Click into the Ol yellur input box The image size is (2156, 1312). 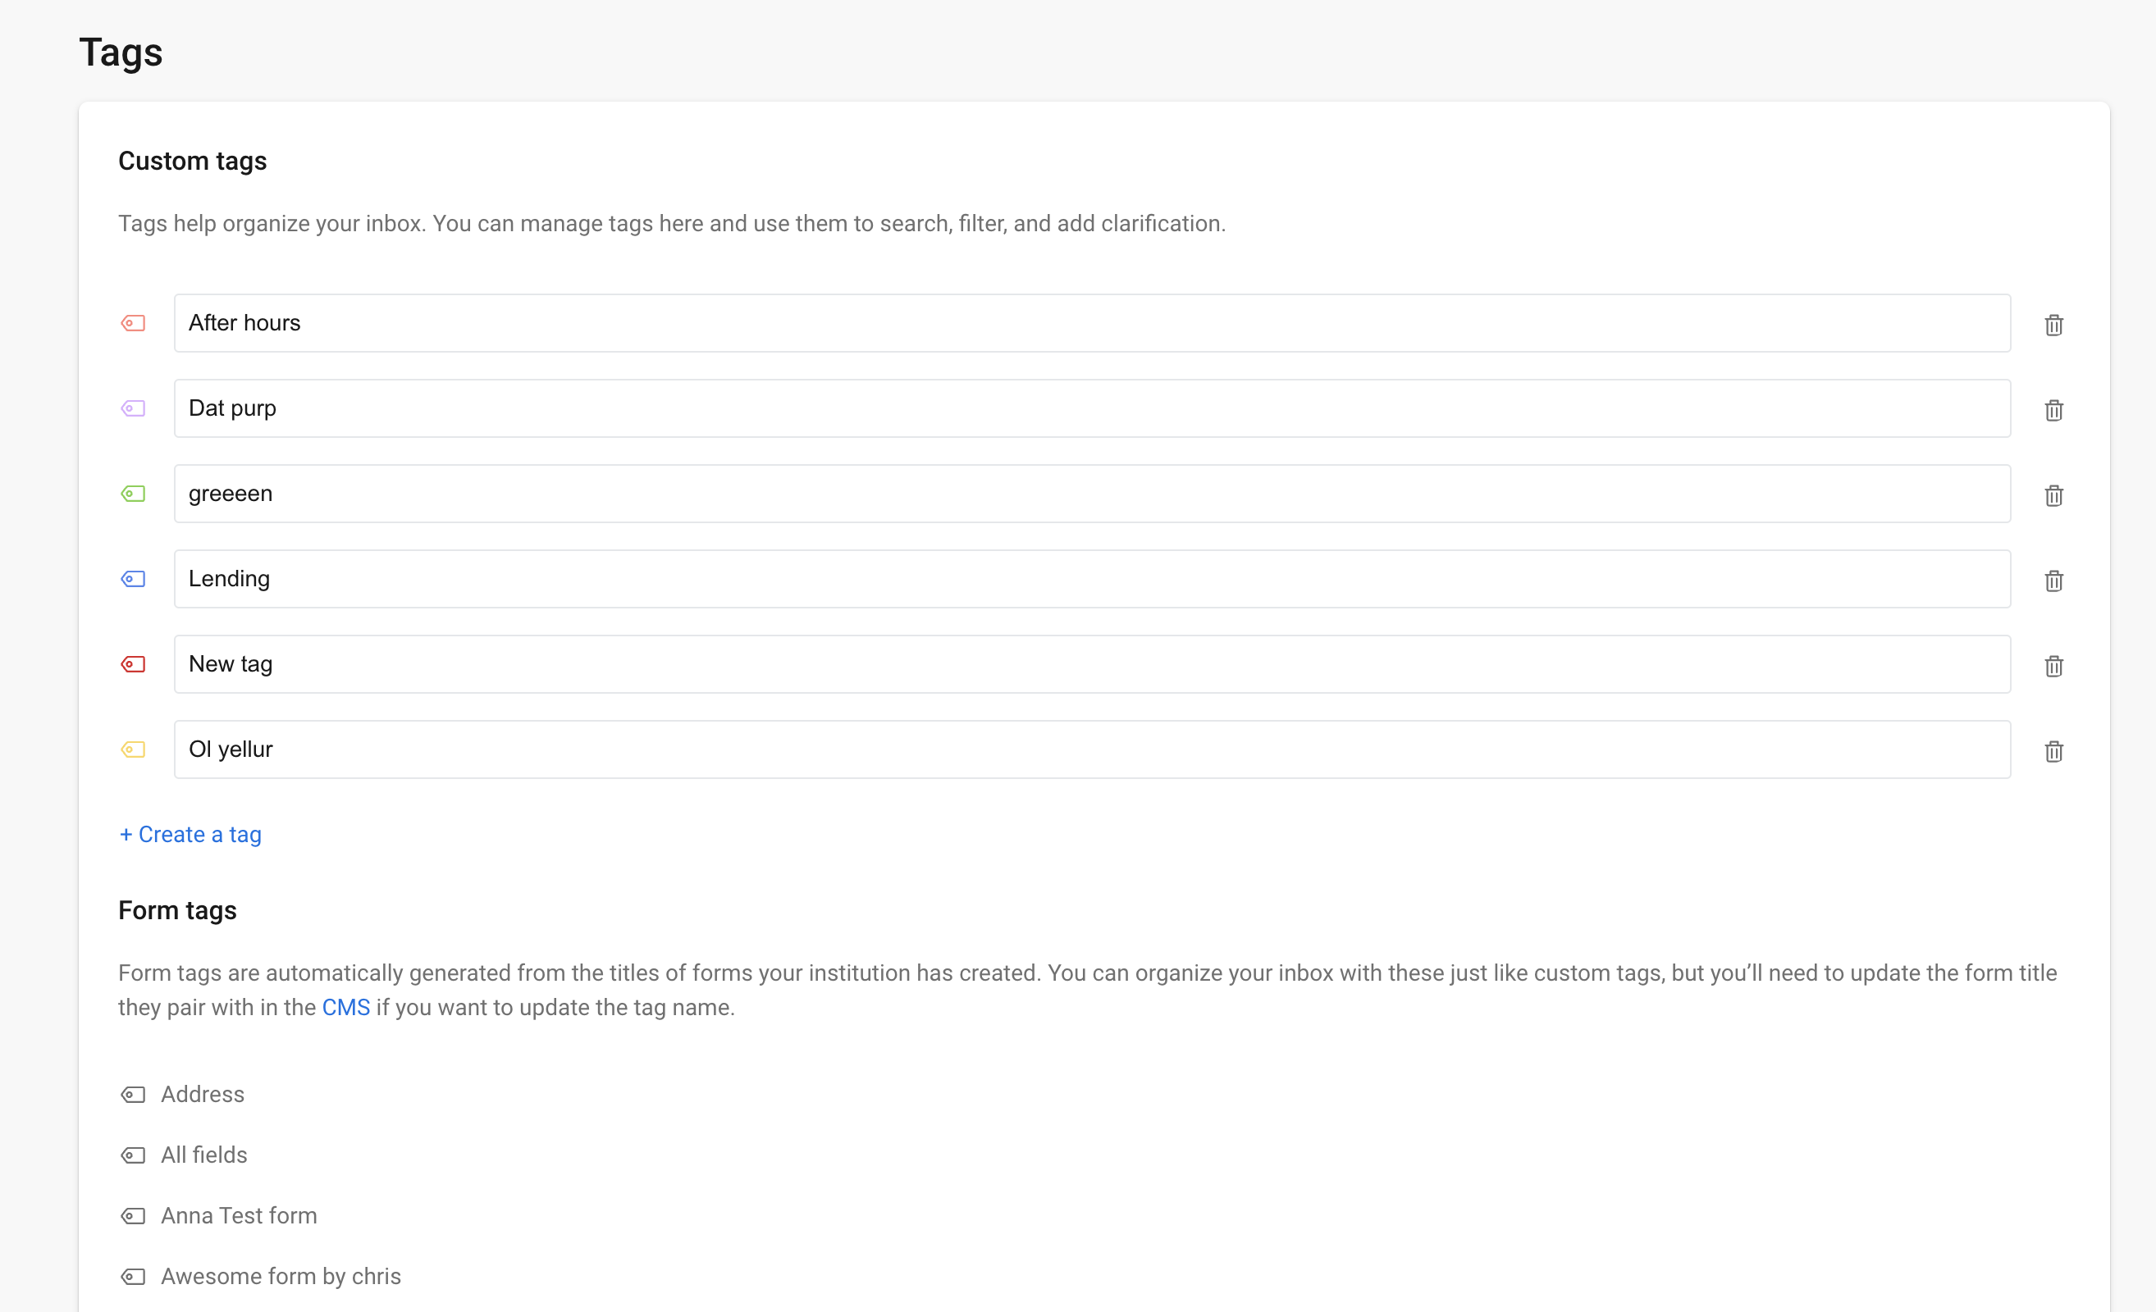pos(1091,749)
